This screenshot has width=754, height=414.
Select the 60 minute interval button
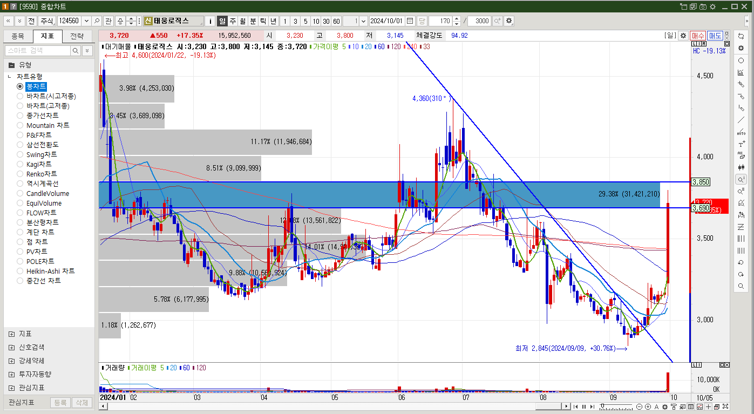click(336, 21)
